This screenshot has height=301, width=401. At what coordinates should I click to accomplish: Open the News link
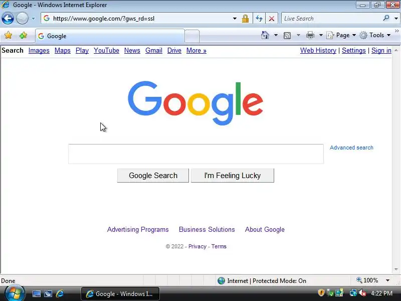coord(132,51)
